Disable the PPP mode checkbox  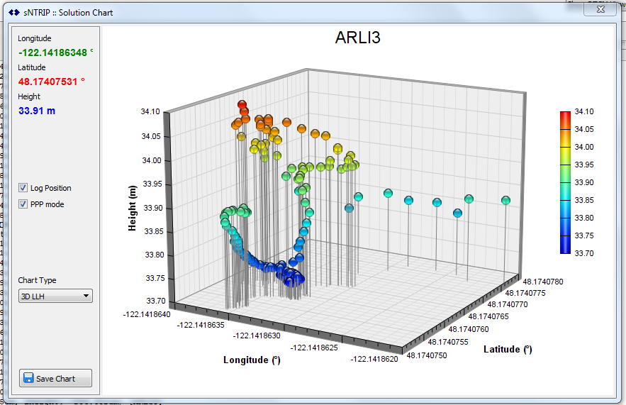[x=23, y=204]
